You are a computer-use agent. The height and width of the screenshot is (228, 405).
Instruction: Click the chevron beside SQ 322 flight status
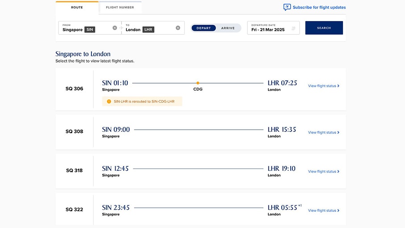[338, 211]
